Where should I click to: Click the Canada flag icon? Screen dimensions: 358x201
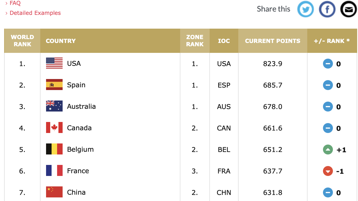click(54, 128)
